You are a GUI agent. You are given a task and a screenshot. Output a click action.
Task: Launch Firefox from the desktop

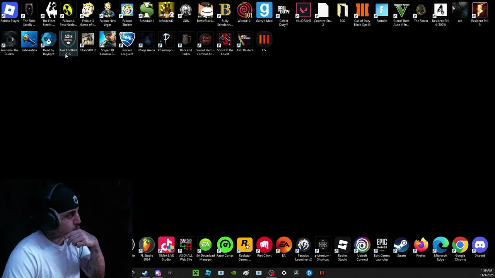[421, 248]
